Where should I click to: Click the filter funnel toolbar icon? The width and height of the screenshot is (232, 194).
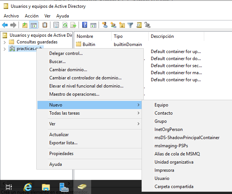(130, 25)
